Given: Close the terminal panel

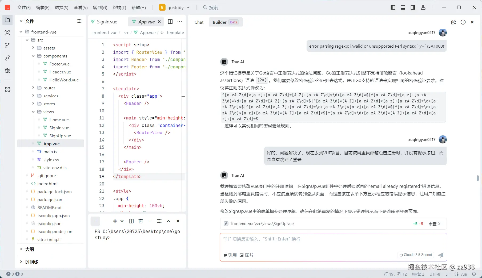Looking at the screenshot, I should pyautogui.click(x=178, y=221).
